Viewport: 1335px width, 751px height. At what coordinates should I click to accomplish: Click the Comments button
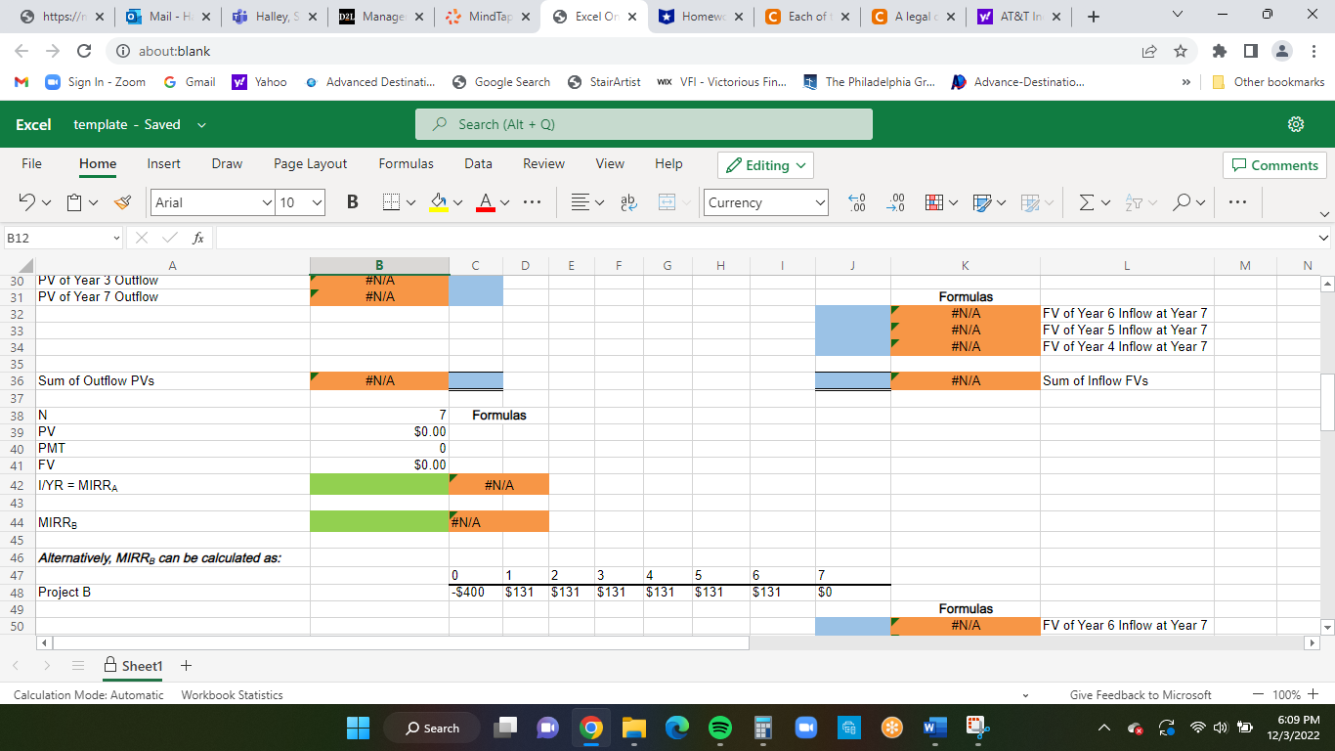[1274, 164]
